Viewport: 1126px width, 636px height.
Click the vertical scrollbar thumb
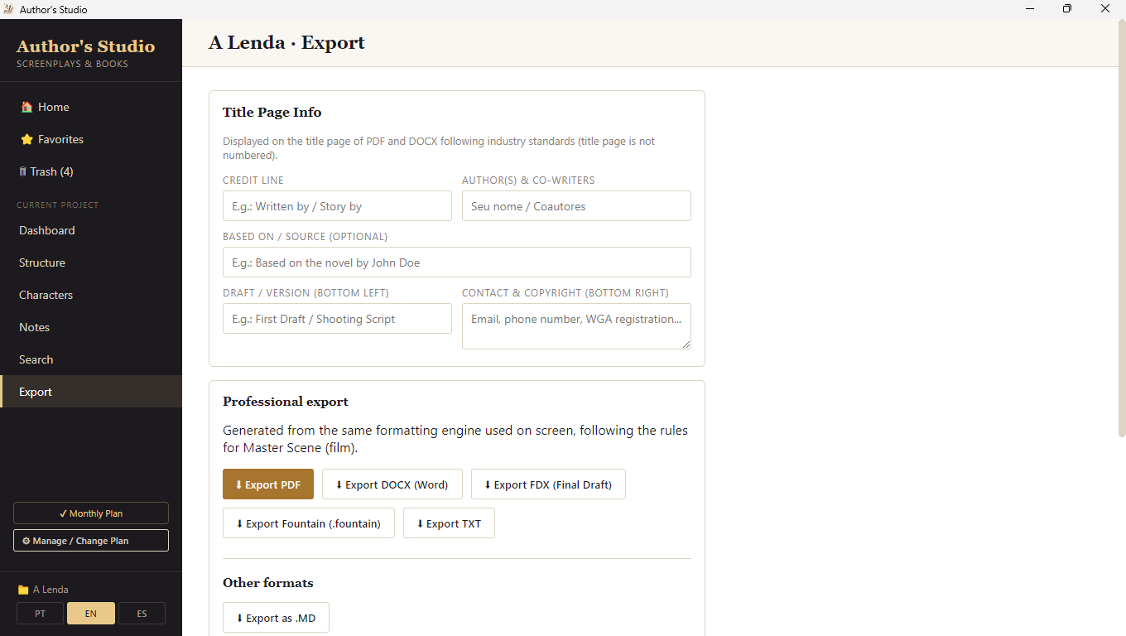pyautogui.click(x=1122, y=228)
